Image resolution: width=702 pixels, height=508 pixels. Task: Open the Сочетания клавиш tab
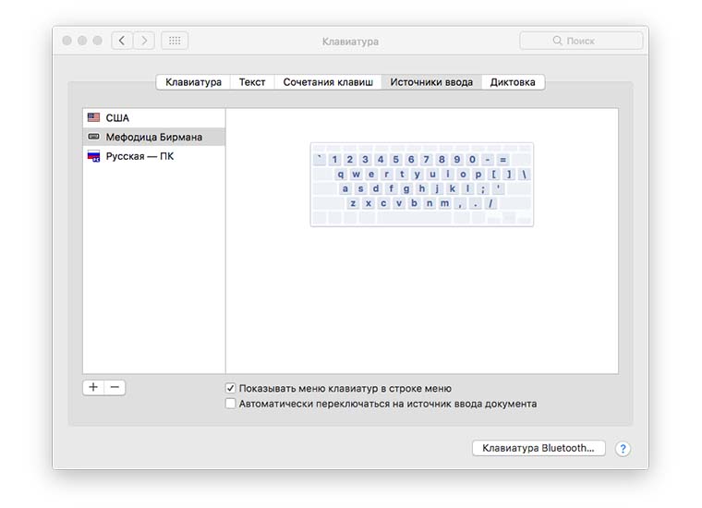(x=328, y=82)
